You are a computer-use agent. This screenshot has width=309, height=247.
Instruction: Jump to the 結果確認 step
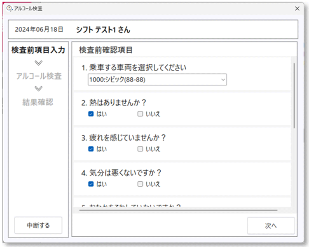pyautogui.click(x=38, y=102)
